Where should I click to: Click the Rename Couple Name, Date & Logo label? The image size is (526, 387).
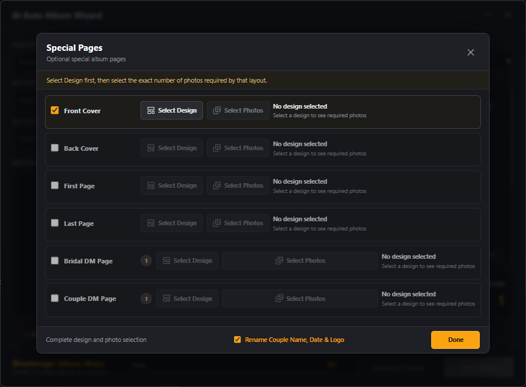(295, 340)
